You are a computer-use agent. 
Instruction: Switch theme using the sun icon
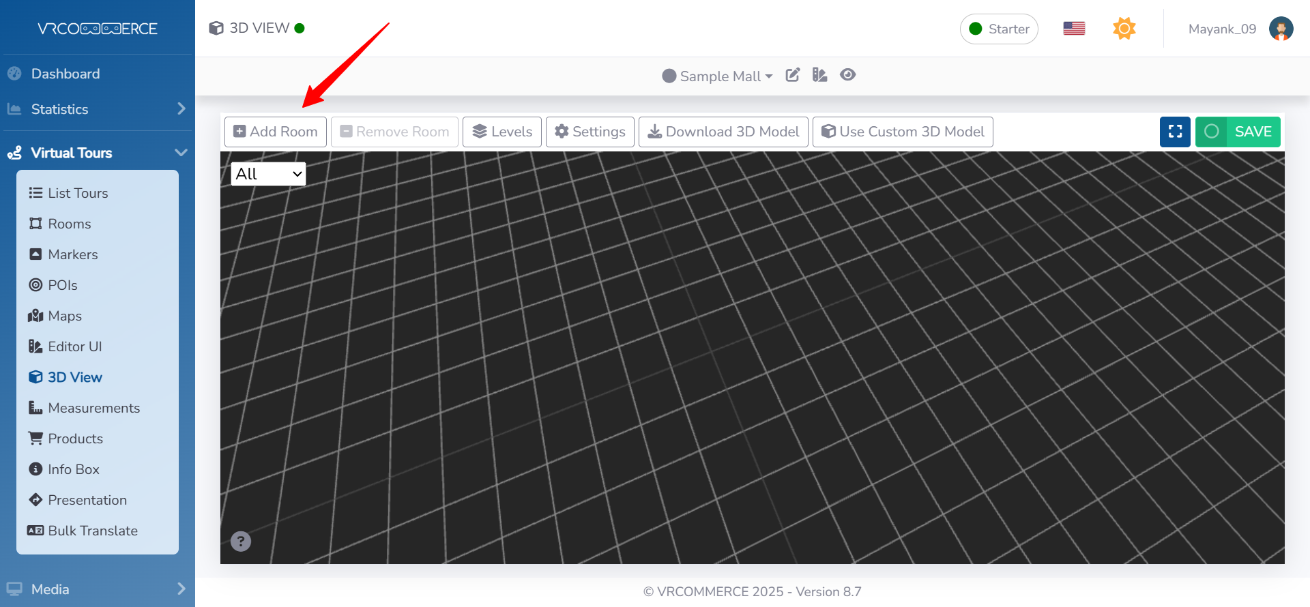[x=1124, y=29]
